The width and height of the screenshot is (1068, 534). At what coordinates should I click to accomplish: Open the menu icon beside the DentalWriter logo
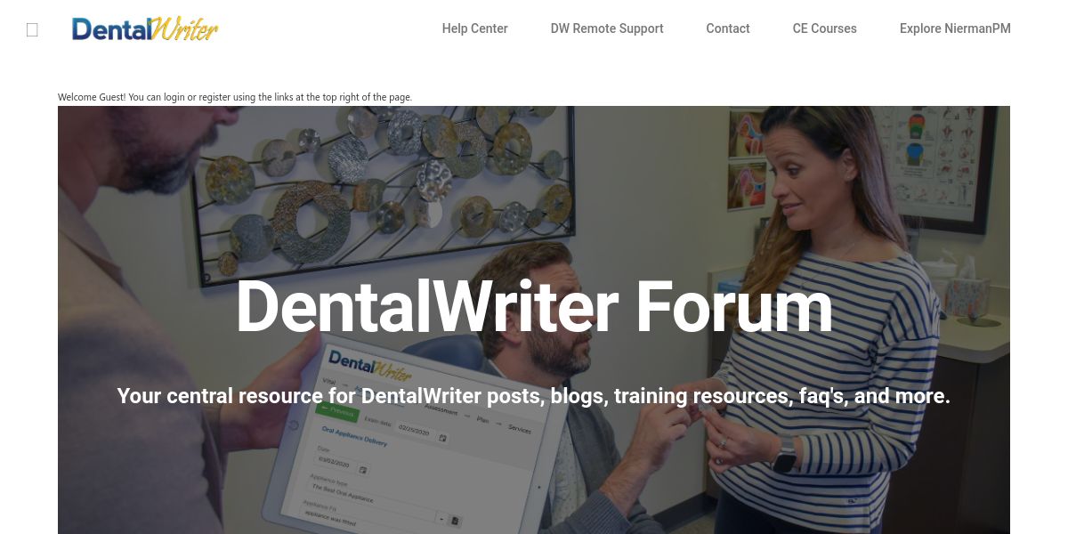point(32,29)
